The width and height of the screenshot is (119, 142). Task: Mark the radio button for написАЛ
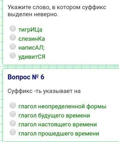[x=13, y=46]
